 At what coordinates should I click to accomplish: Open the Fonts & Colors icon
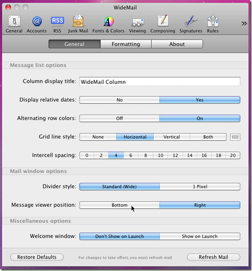pyautogui.click(x=108, y=24)
